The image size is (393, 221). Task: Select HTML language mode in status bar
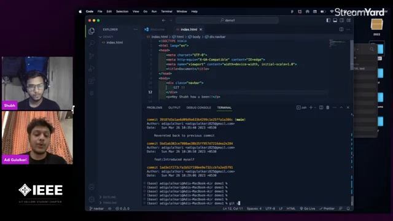(290, 209)
